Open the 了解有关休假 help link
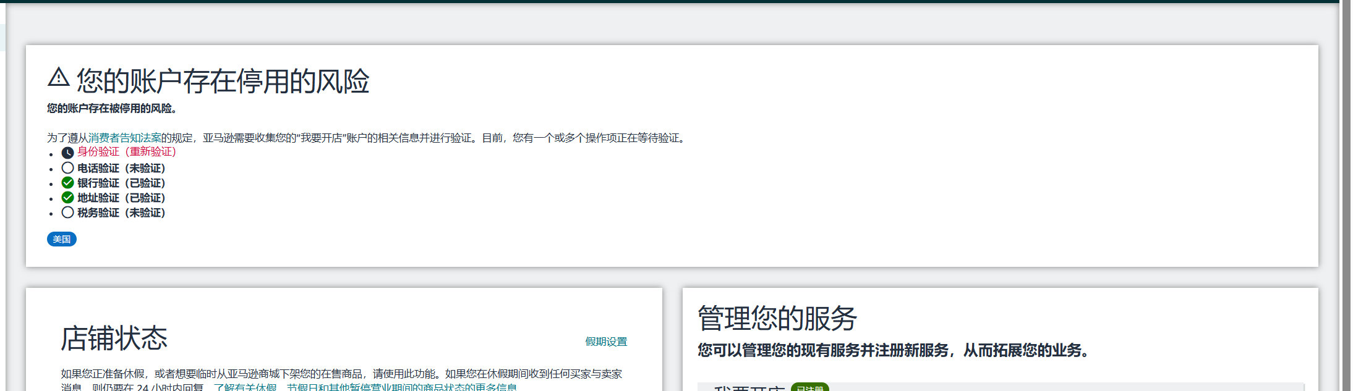 click(245, 387)
